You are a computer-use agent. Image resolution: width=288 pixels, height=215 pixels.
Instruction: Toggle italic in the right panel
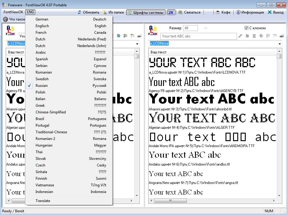[x=240, y=36]
